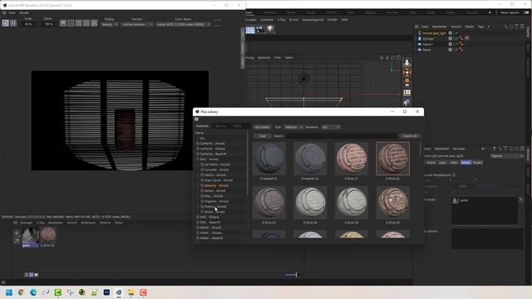
Task: Click the light bulb icon under the main menu
Action: coord(270,29)
